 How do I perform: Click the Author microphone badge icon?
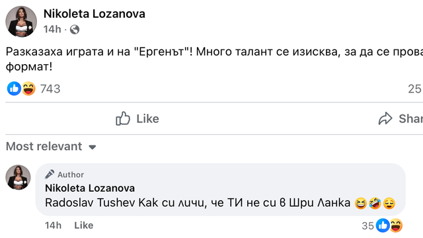(50, 175)
